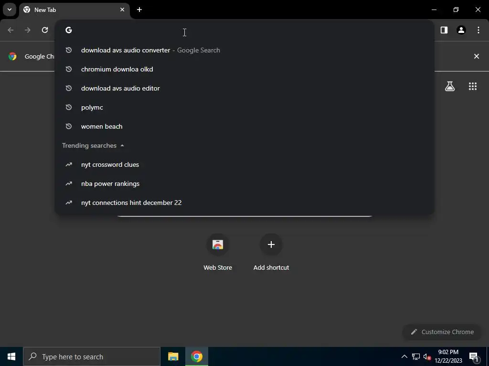489x366 pixels.
Task: Open the notification center icon
Action: coord(473,356)
